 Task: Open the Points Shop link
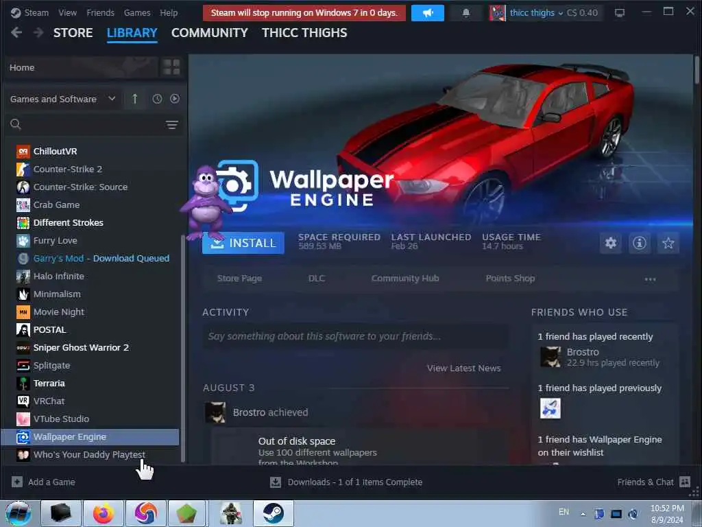(510, 279)
